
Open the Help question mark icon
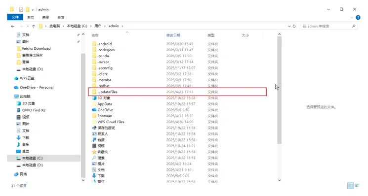(x=358, y=17)
